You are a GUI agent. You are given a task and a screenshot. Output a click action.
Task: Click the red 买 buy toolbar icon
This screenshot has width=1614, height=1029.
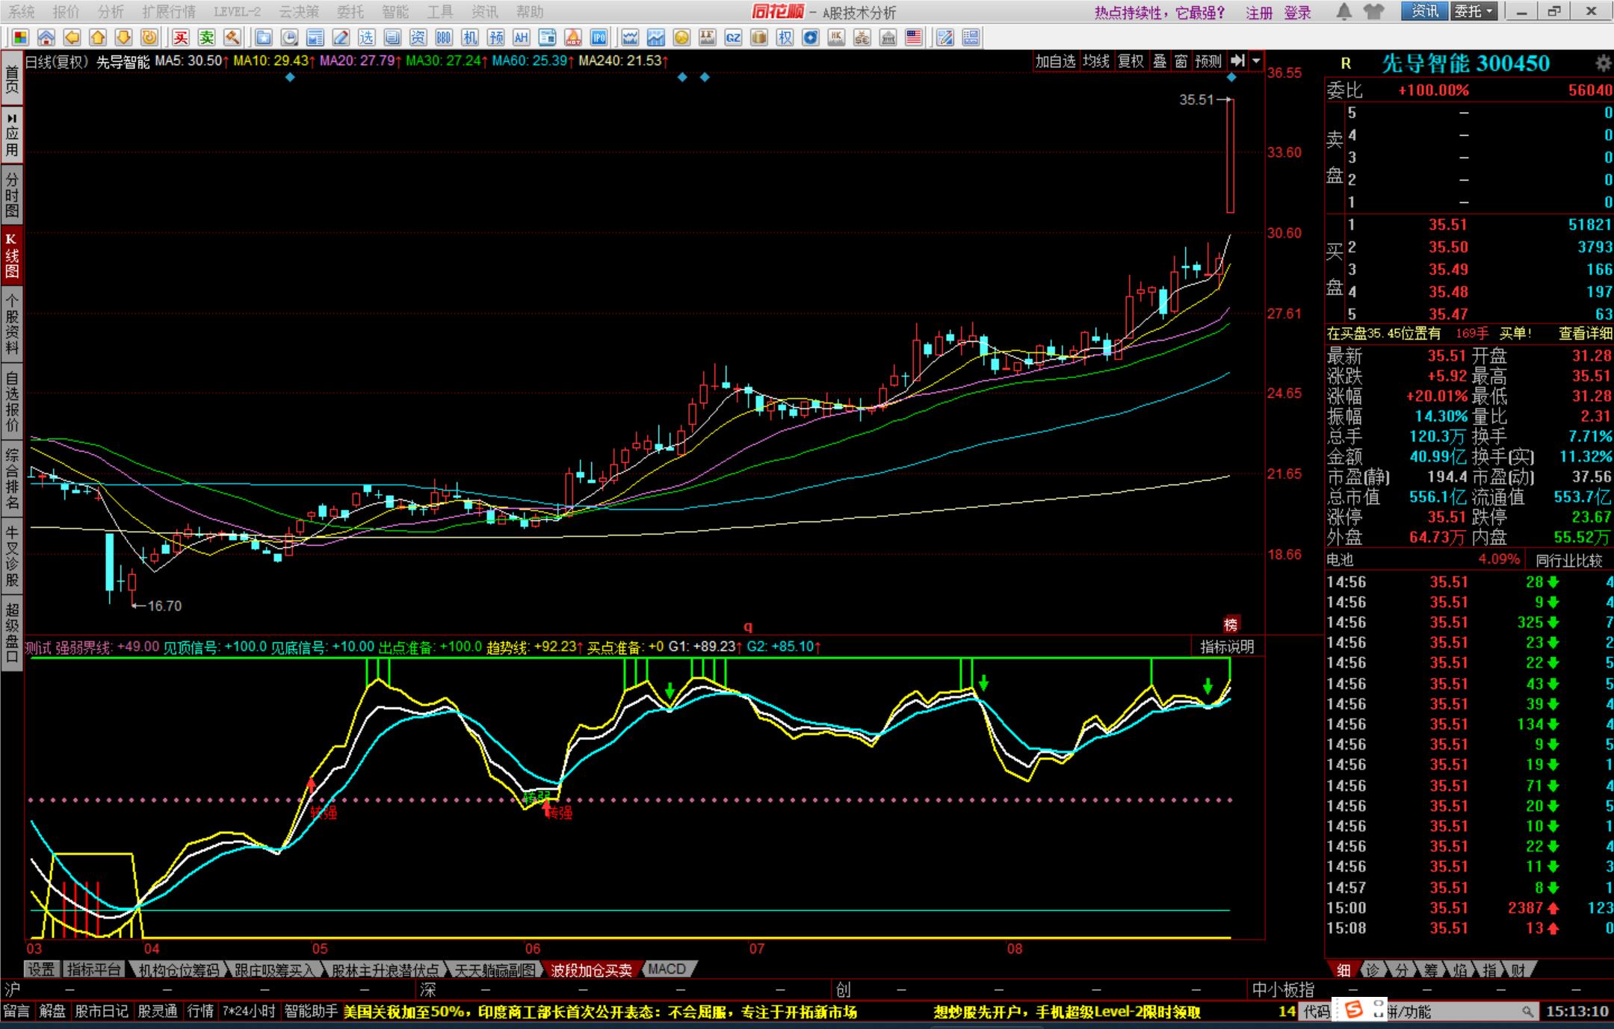pyautogui.click(x=181, y=37)
